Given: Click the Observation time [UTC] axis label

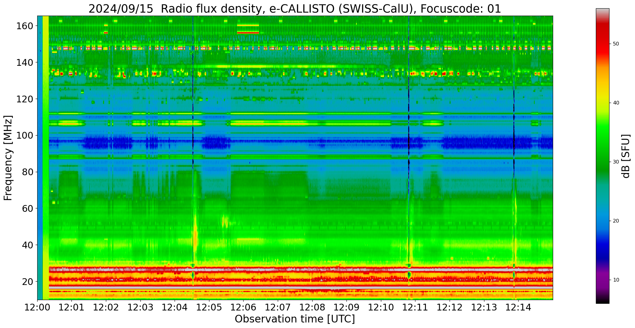Looking at the screenshot, I should [x=295, y=319].
